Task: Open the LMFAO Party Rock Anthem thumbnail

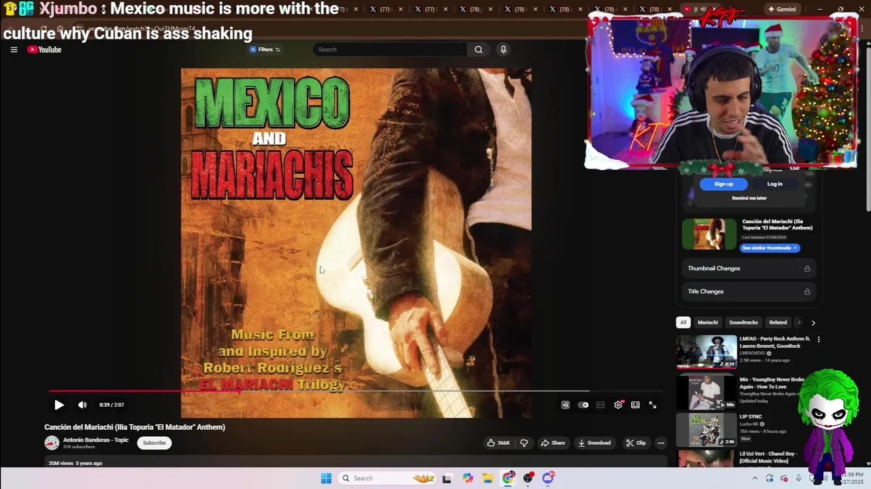Action: (706, 351)
